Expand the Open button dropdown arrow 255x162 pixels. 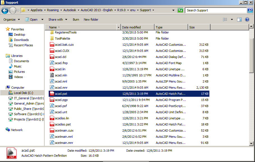(x=42, y=20)
